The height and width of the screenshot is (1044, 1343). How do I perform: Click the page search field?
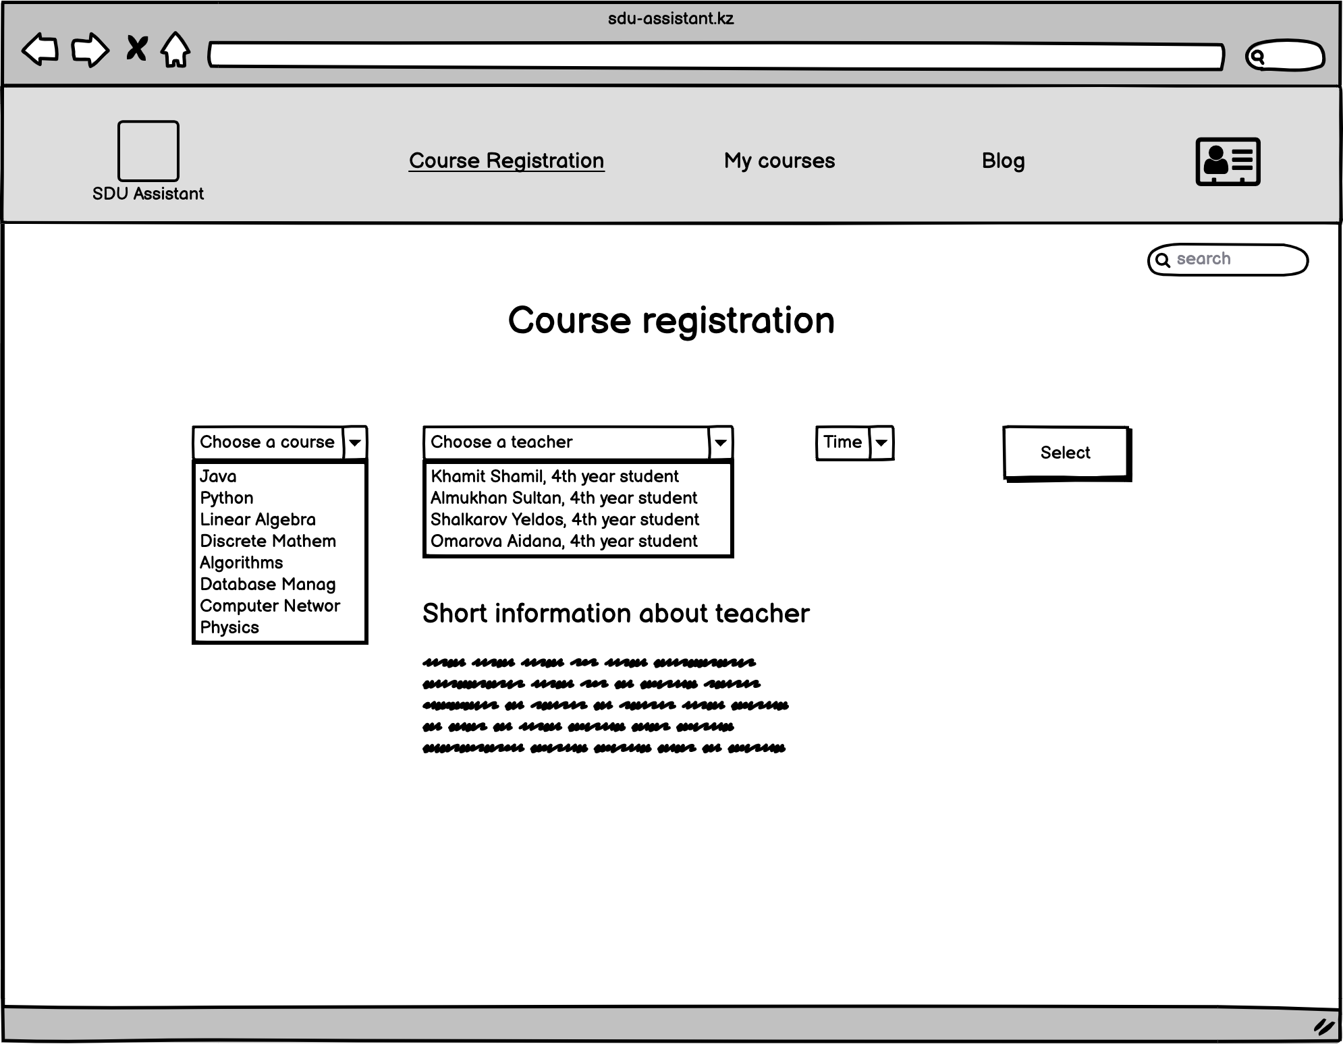[x=1228, y=260]
